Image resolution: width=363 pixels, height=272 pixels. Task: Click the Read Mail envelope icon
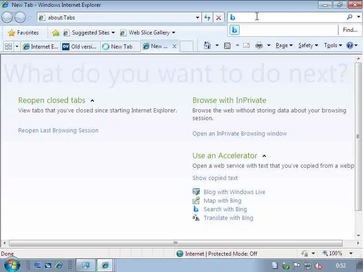pyautogui.click(x=246, y=45)
